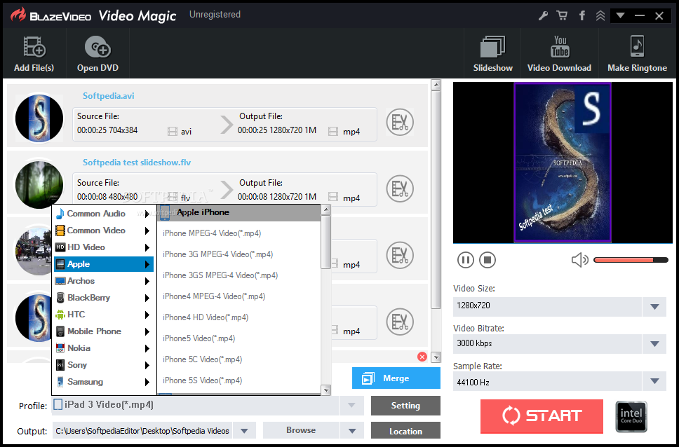The image size is (679, 447).
Task: Choose iPhone5 Video(*.mp4) profile
Action: (239, 338)
